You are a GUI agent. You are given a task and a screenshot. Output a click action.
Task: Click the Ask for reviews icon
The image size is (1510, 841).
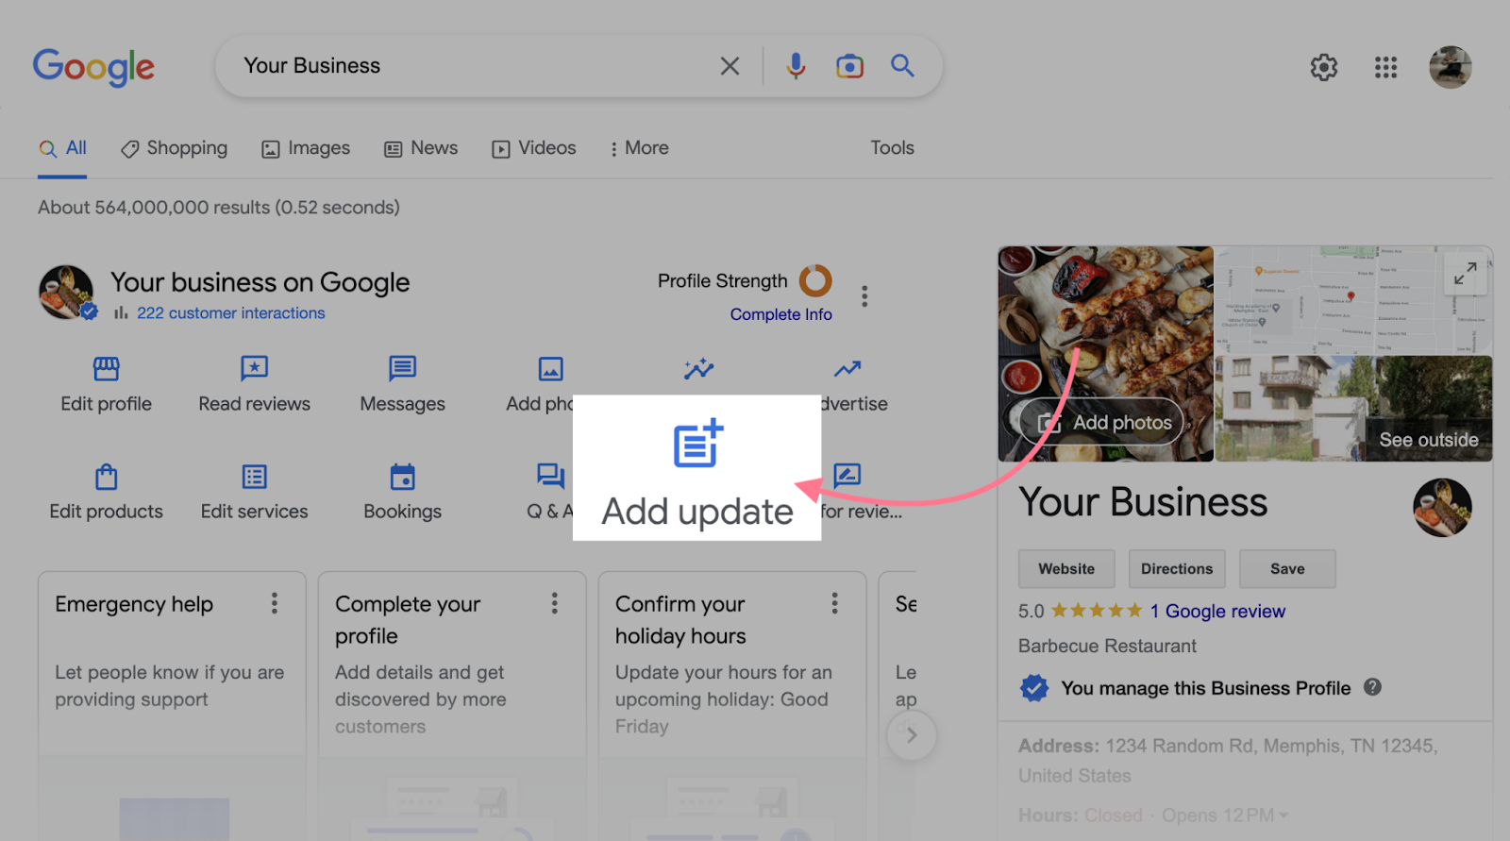pyautogui.click(x=847, y=475)
